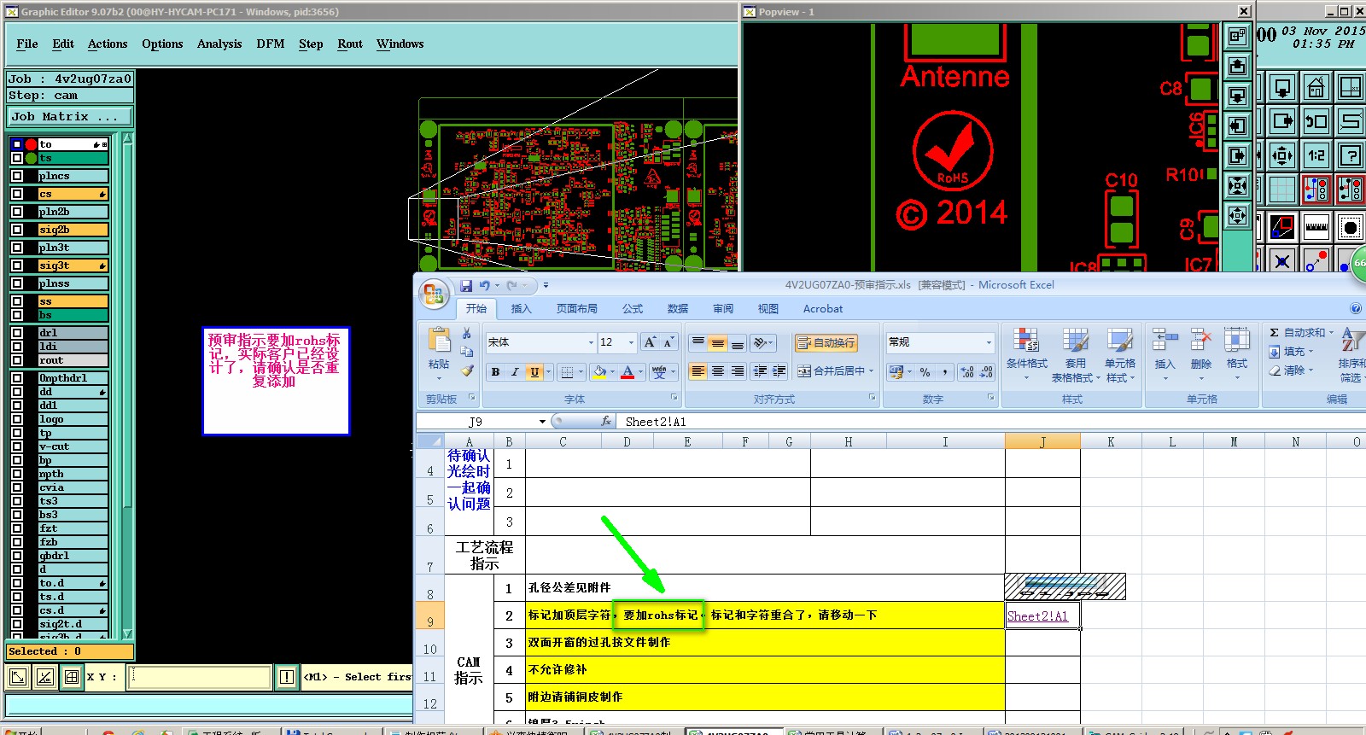Open the Sheet2!A1 hyperlink in cell J9

pyautogui.click(x=1037, y=616)
